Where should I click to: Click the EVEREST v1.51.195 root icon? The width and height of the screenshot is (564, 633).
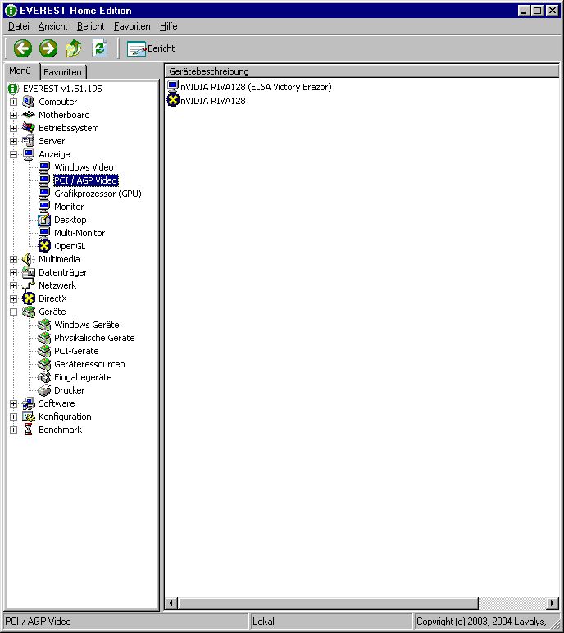(x=13, y=89)
